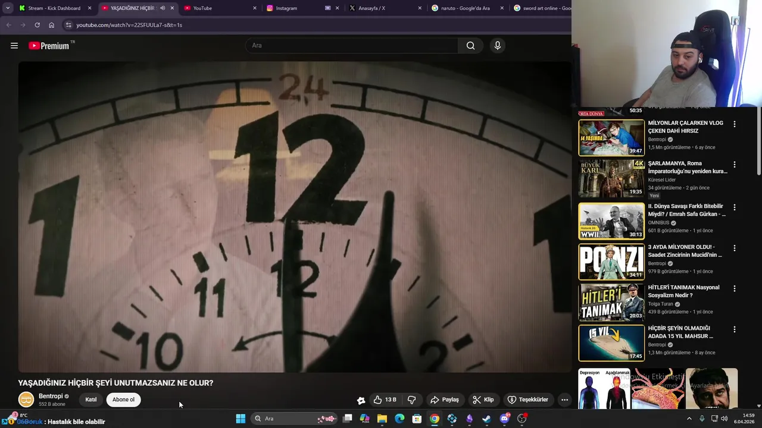Open options for ŞARLAMANYA video
Viewport: 762px width, 428px height.
(x=734, y=165)
